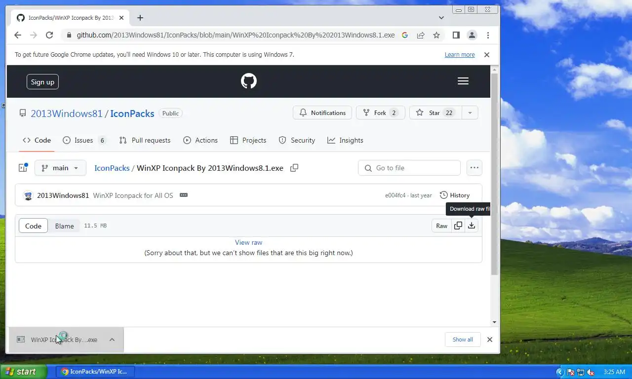This screenshot has height=379, width=632.
Task: Click the taskbar clock 3:25 AM
Action: click(x=614, y=372)
